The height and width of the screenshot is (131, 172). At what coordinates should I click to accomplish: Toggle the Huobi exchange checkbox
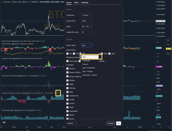67,107
